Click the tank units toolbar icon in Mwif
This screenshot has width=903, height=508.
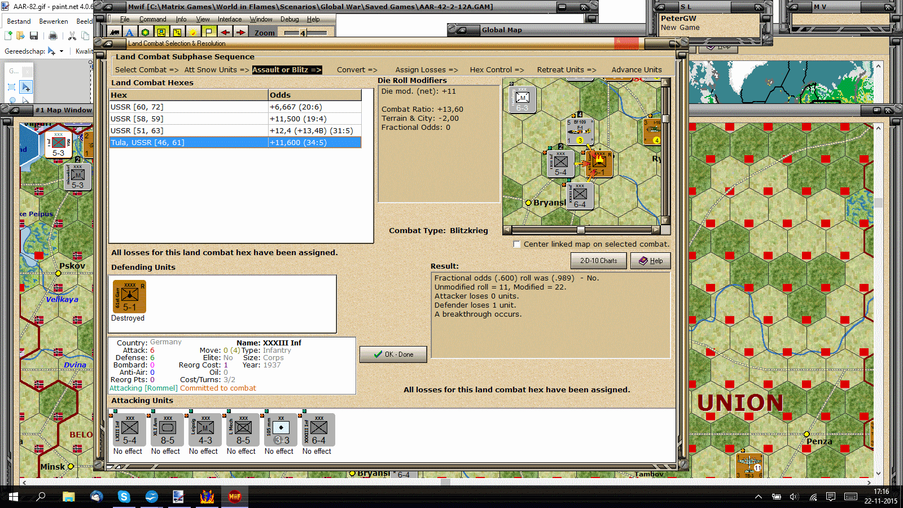point(115,32)
